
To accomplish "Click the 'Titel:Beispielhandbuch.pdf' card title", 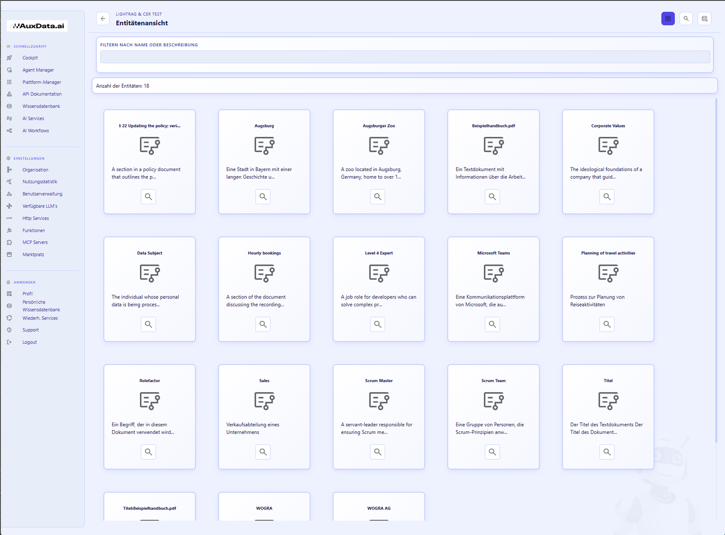I will point(150,508).
